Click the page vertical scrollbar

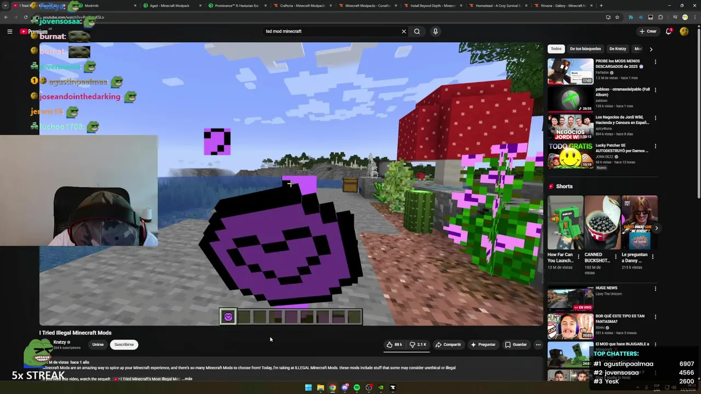698,112
